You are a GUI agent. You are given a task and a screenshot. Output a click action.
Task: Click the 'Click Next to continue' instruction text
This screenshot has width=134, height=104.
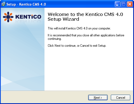point(77,46)
